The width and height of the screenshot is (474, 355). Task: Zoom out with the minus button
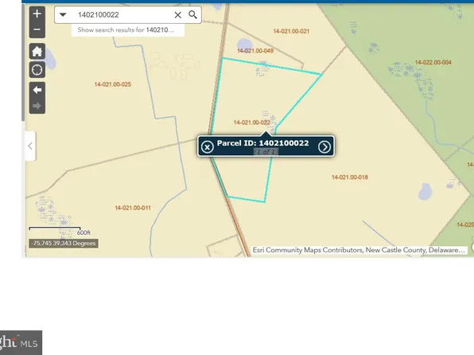point(37,29)
